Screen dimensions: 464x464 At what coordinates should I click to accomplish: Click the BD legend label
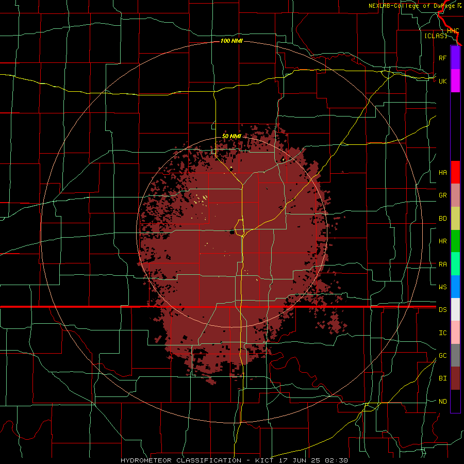[x=442, y=219]
